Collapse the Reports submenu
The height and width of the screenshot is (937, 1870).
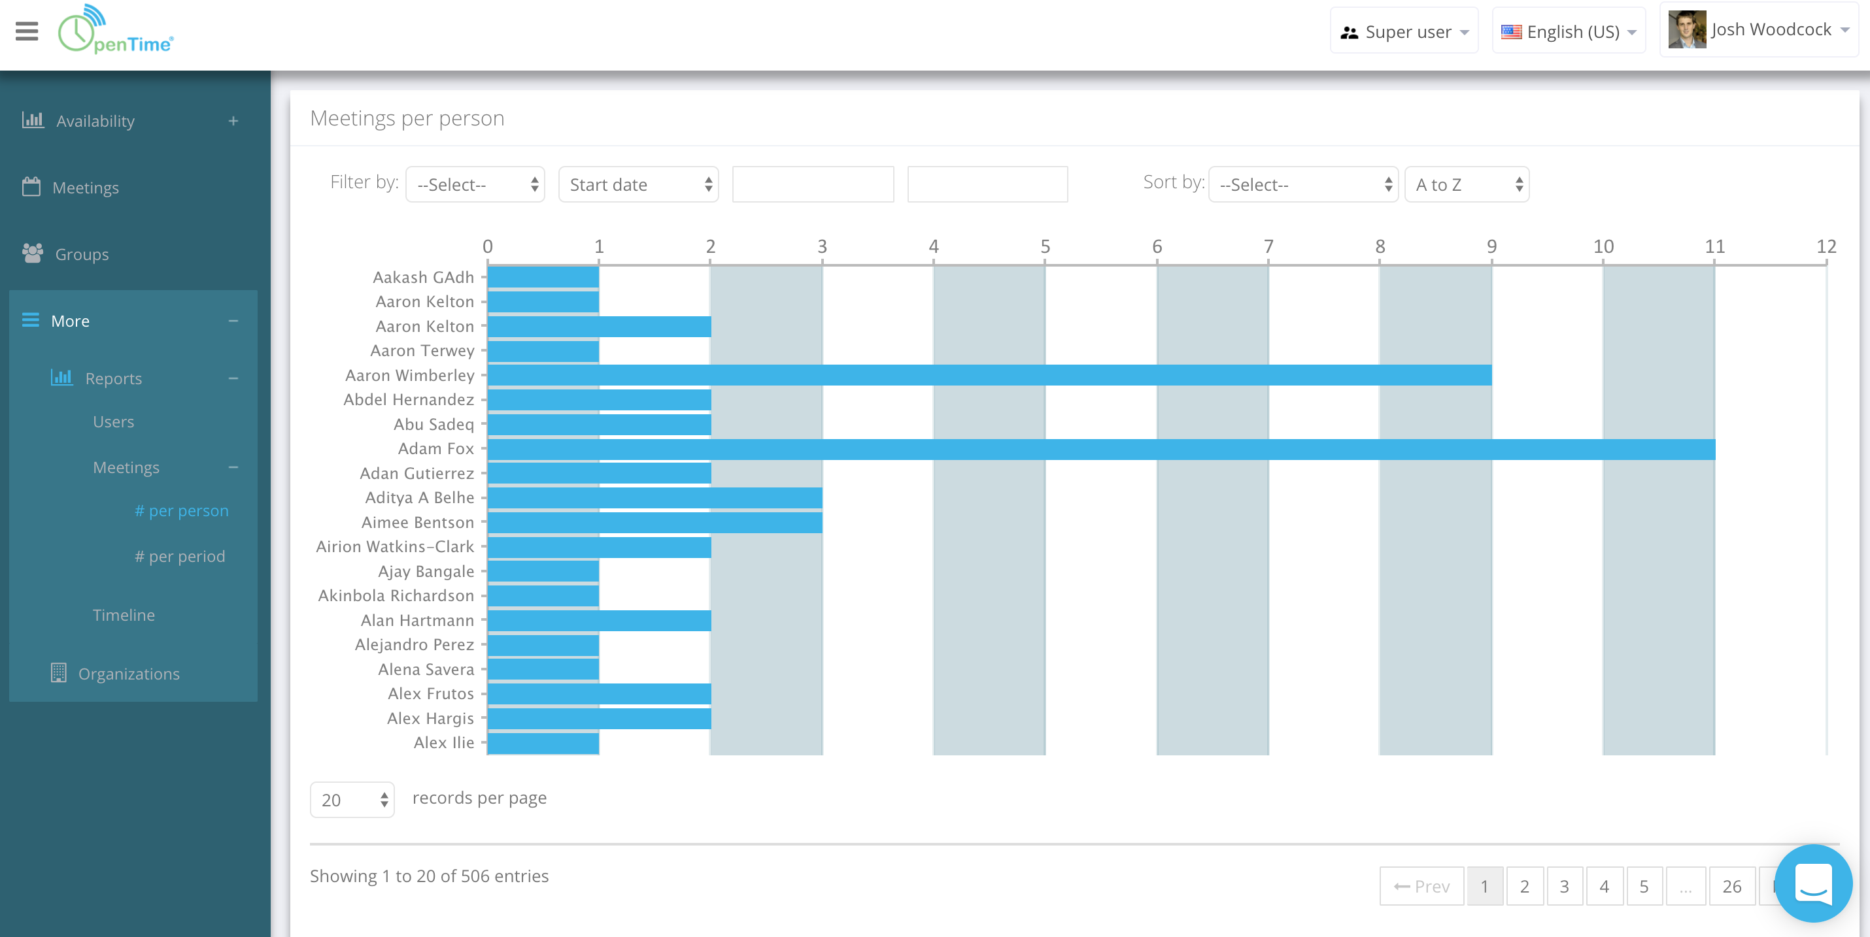[233, 378]
